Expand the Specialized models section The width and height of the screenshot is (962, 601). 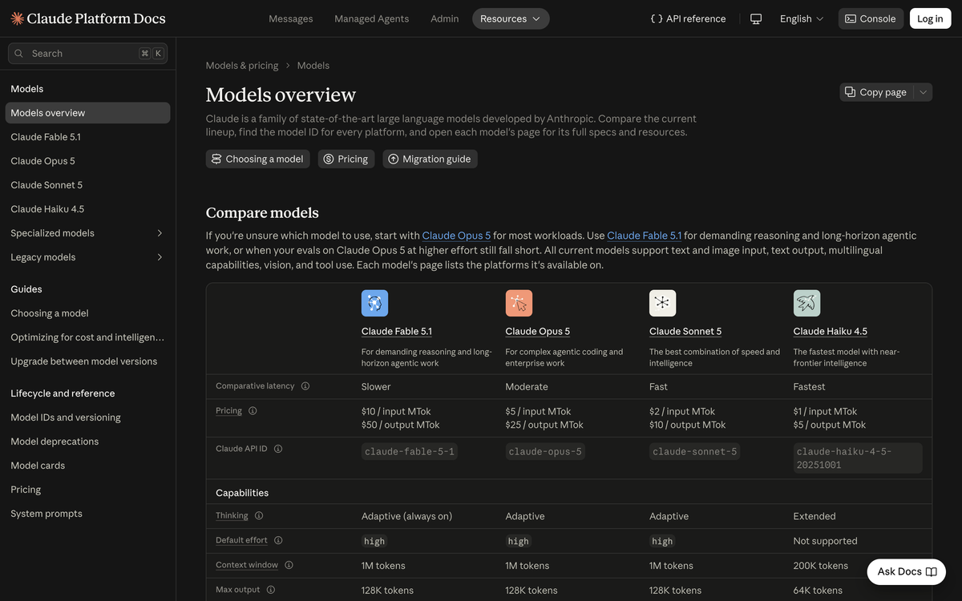[x=87, y=233]
